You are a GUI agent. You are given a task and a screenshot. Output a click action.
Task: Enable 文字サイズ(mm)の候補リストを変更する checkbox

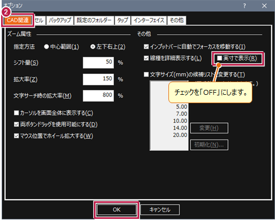click(x=146, y=74)
